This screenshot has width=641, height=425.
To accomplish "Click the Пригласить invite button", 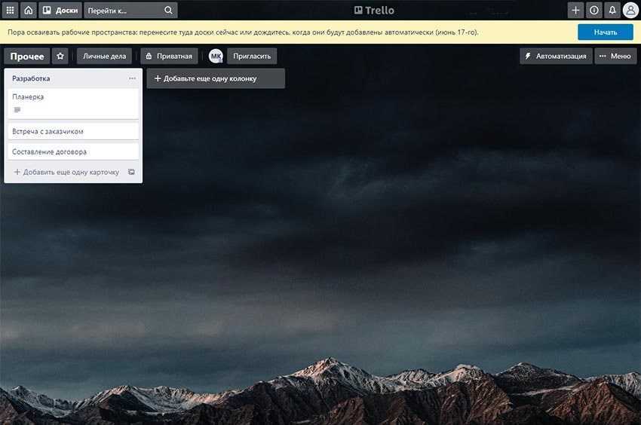I will [x=253, y=57].
